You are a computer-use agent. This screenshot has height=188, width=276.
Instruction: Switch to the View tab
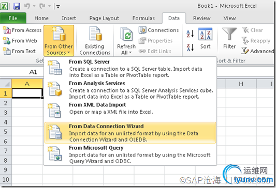229,18
